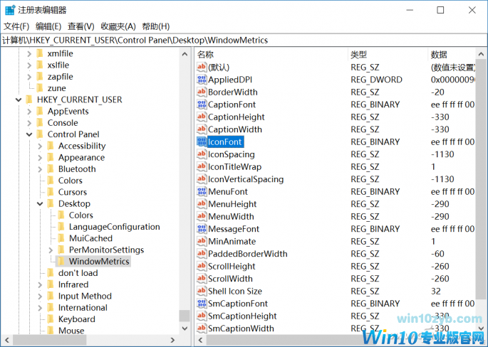
Task: Click the registry path address bar
Action: point(244,40)
